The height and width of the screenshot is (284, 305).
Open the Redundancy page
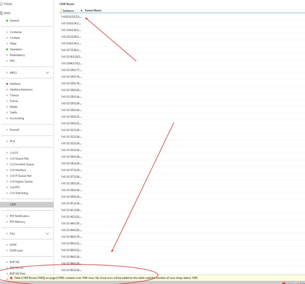tap(17, 55)
